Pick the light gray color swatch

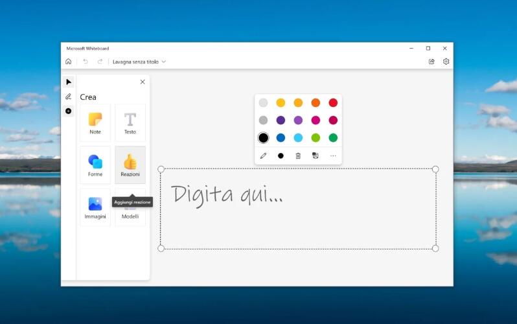coord(263,102)
